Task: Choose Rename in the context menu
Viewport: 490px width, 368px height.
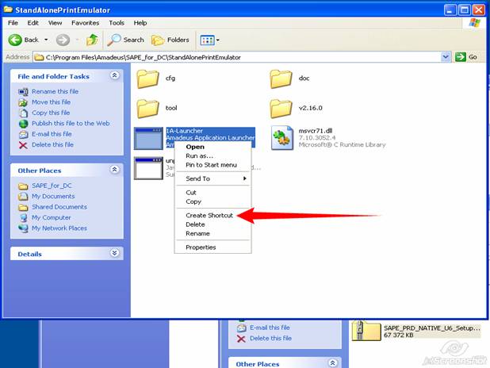Action: click(x=212, y=233)
